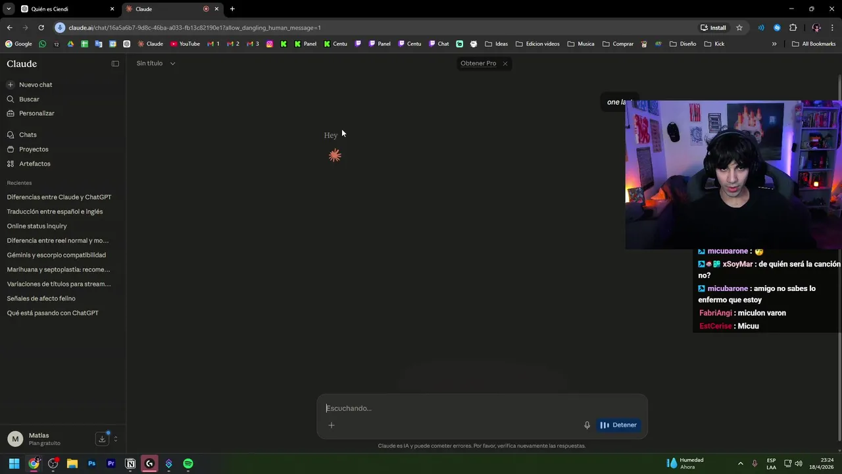Viewport: 842px width, 474px height.
Task: Click the claude.ai address bar
Action: coord(375,28)
